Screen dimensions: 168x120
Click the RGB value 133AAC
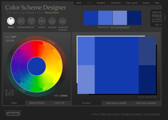(64, 96)
